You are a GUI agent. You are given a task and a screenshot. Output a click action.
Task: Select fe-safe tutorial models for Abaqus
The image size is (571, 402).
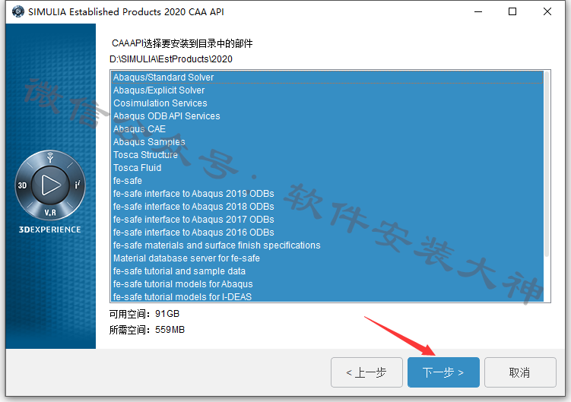[327, 284]
